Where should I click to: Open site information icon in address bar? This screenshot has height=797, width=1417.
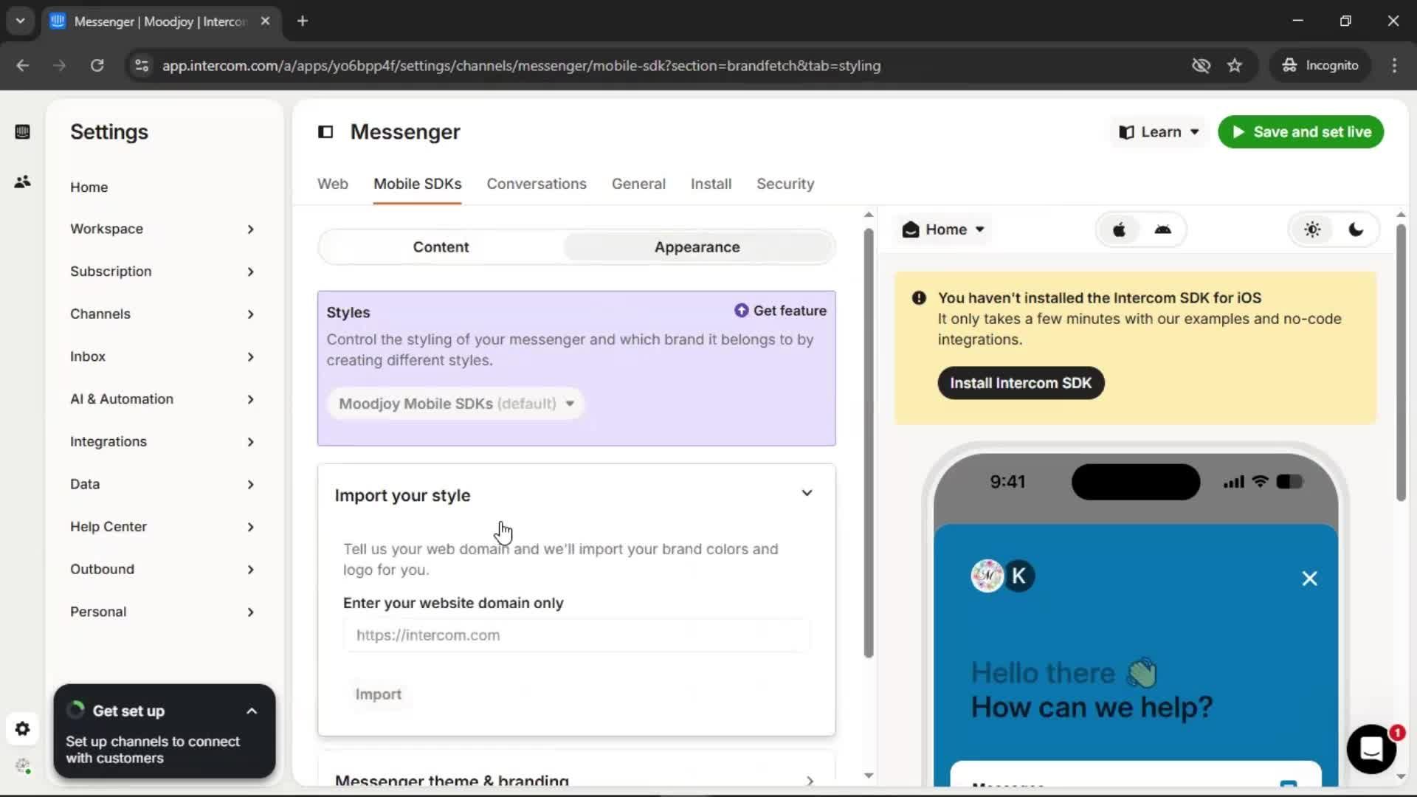pyautogui.click(x=142, y=66)
